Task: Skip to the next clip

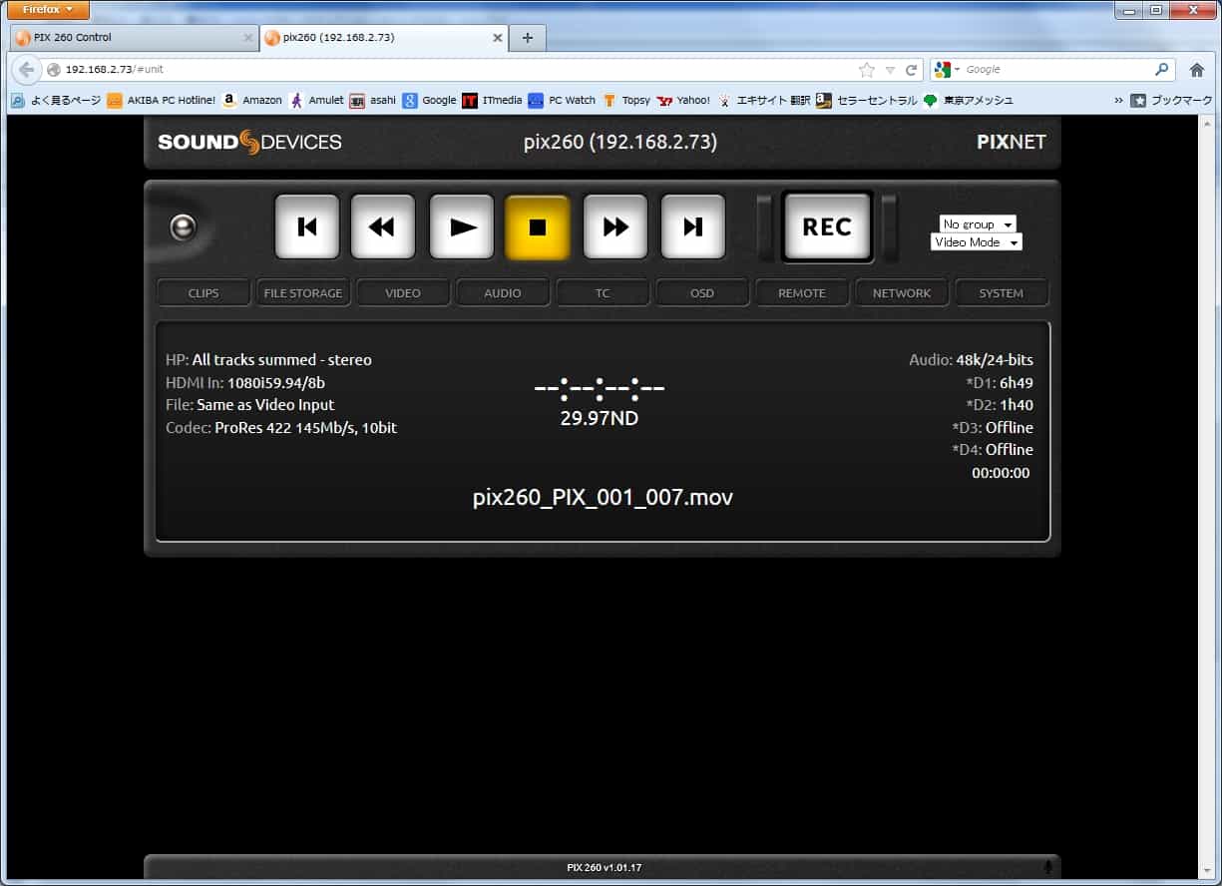Action: pos(693,227)
